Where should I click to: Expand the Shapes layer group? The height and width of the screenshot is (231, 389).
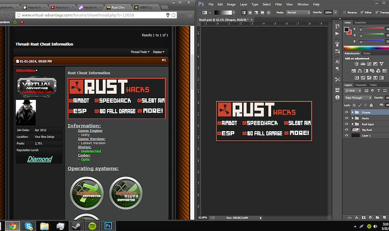[352, 112]
